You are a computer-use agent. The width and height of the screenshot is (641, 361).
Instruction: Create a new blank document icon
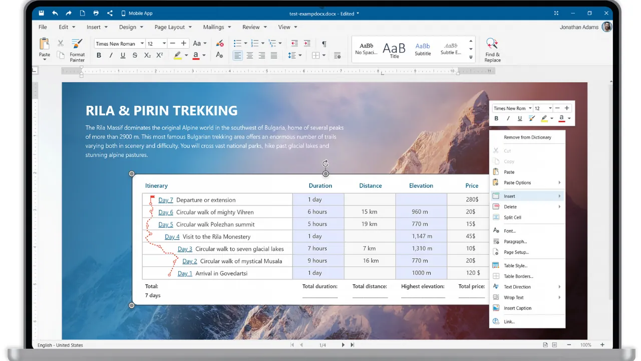point(82,14)
